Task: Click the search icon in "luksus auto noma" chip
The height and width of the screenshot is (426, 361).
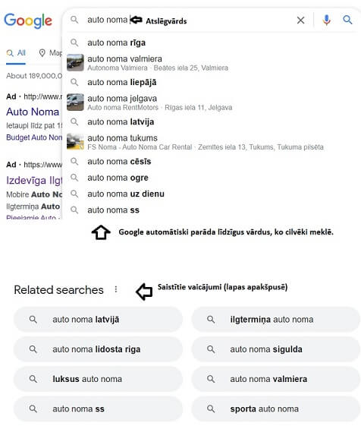Action: [x=33, y=379]
